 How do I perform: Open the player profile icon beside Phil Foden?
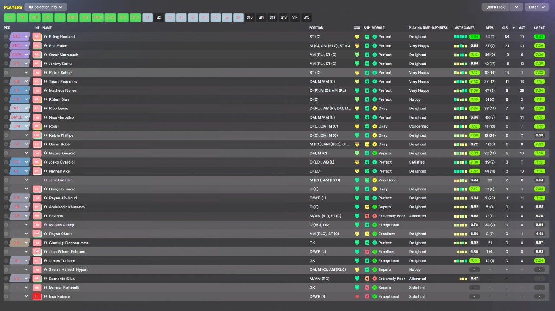coord(46,46)
